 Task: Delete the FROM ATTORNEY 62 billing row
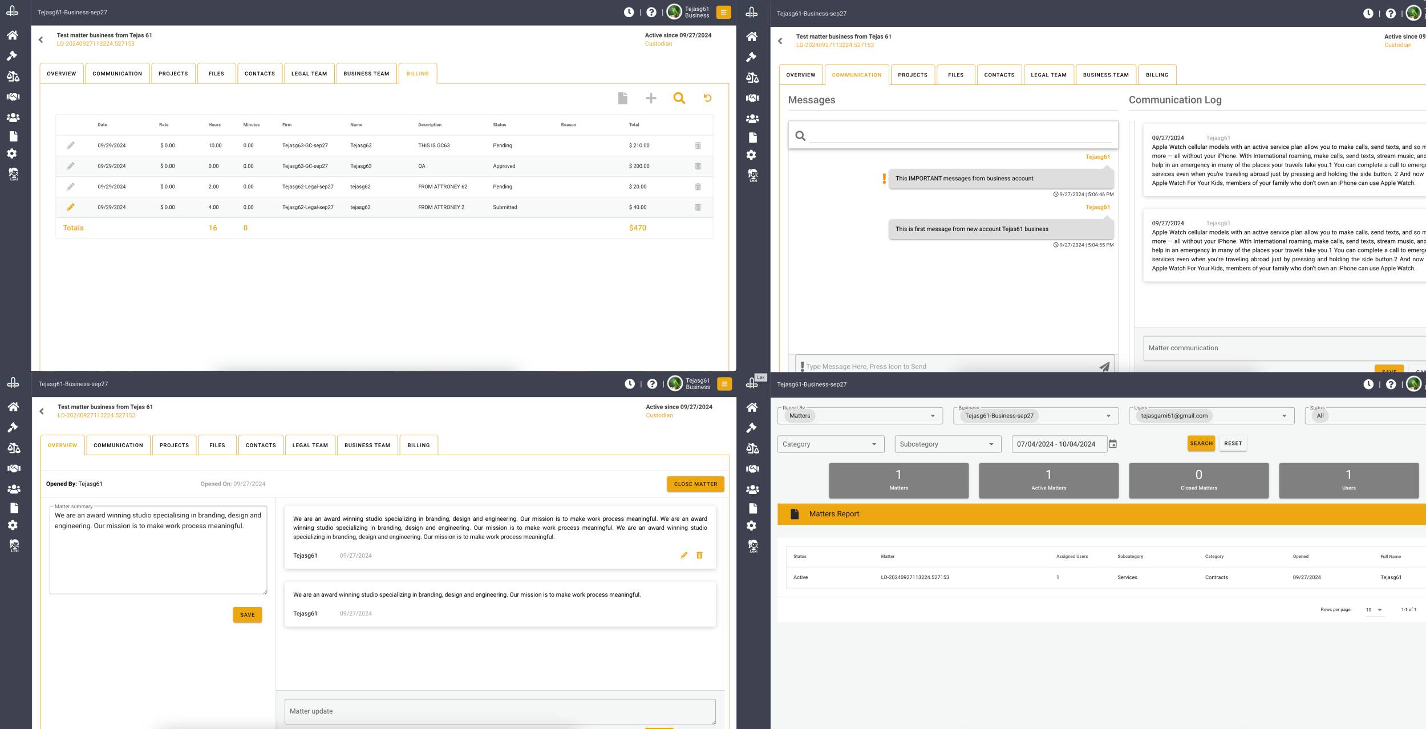(x=698, y=187)
